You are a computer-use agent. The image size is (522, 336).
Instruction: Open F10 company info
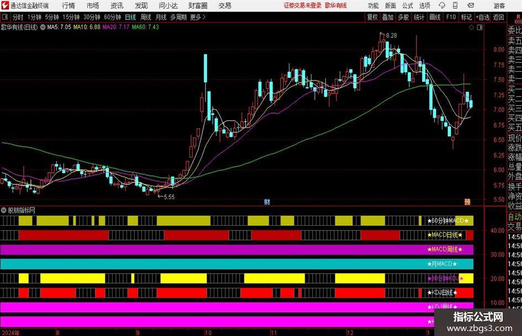point(451,17)
